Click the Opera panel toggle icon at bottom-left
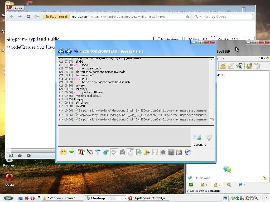Screen dimensions: 270x202 click(x=11, y=155)
